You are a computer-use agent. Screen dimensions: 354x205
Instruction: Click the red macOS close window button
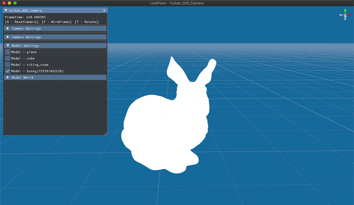point(3,3)
